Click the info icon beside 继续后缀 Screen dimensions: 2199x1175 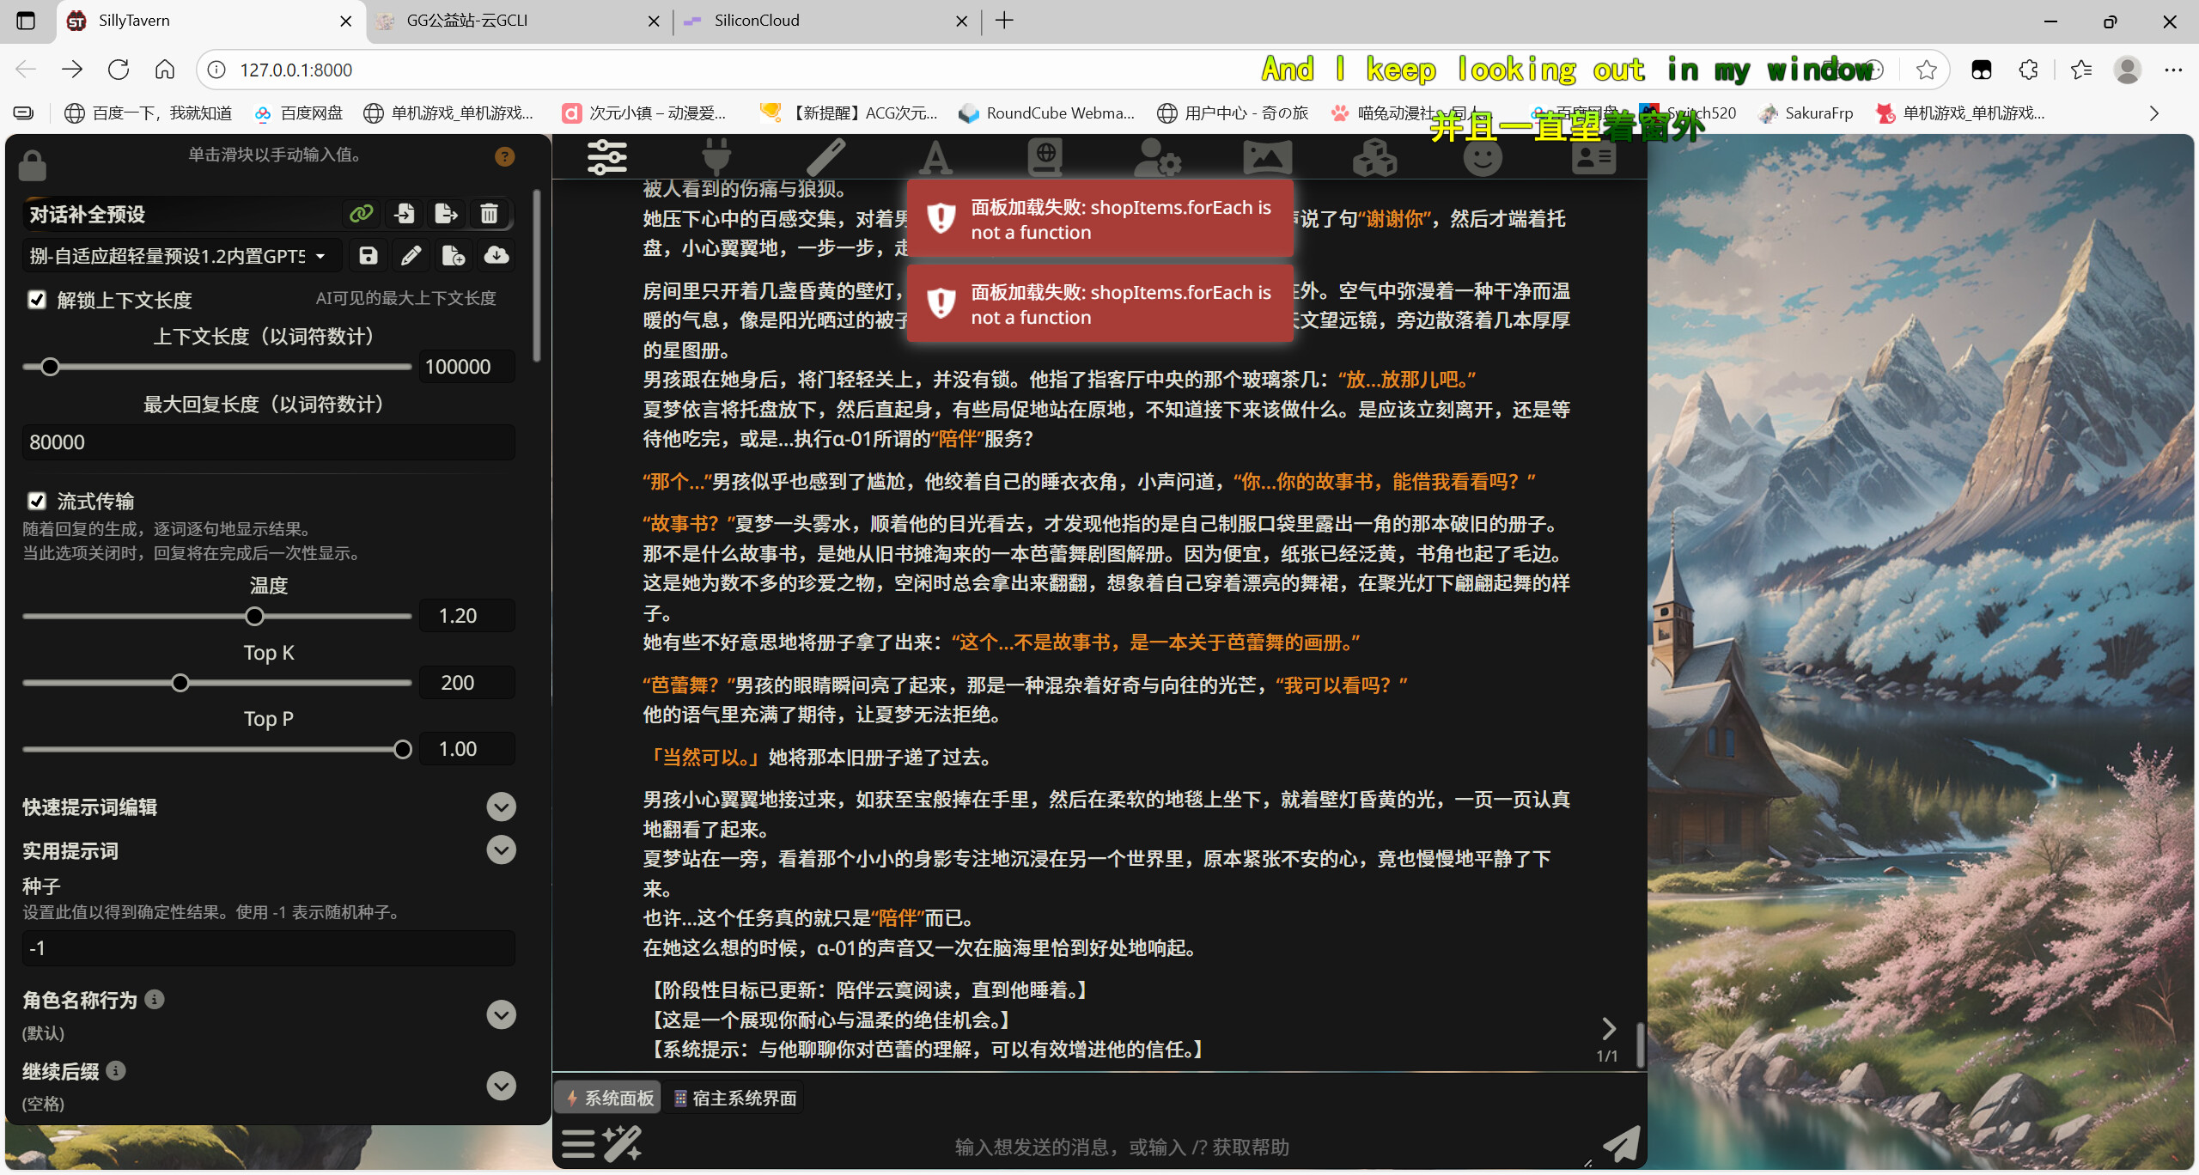click(116, 1070)
